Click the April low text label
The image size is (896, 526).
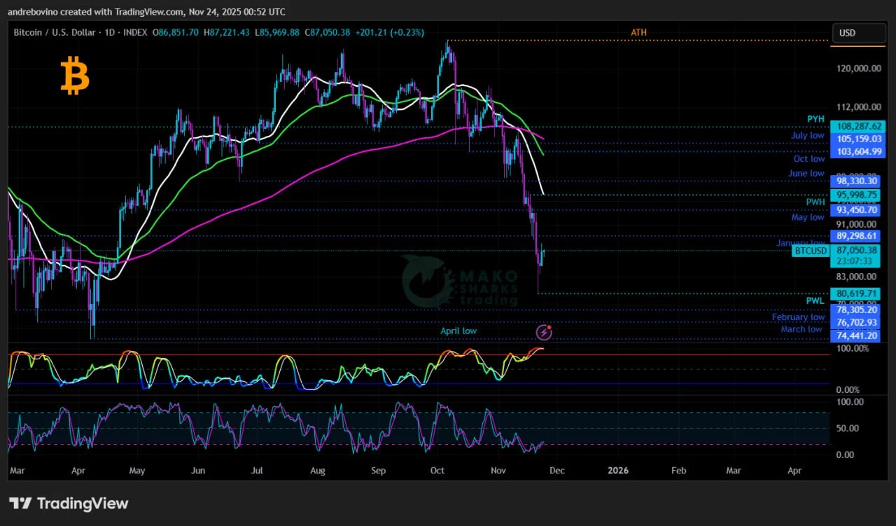(458, 331)
